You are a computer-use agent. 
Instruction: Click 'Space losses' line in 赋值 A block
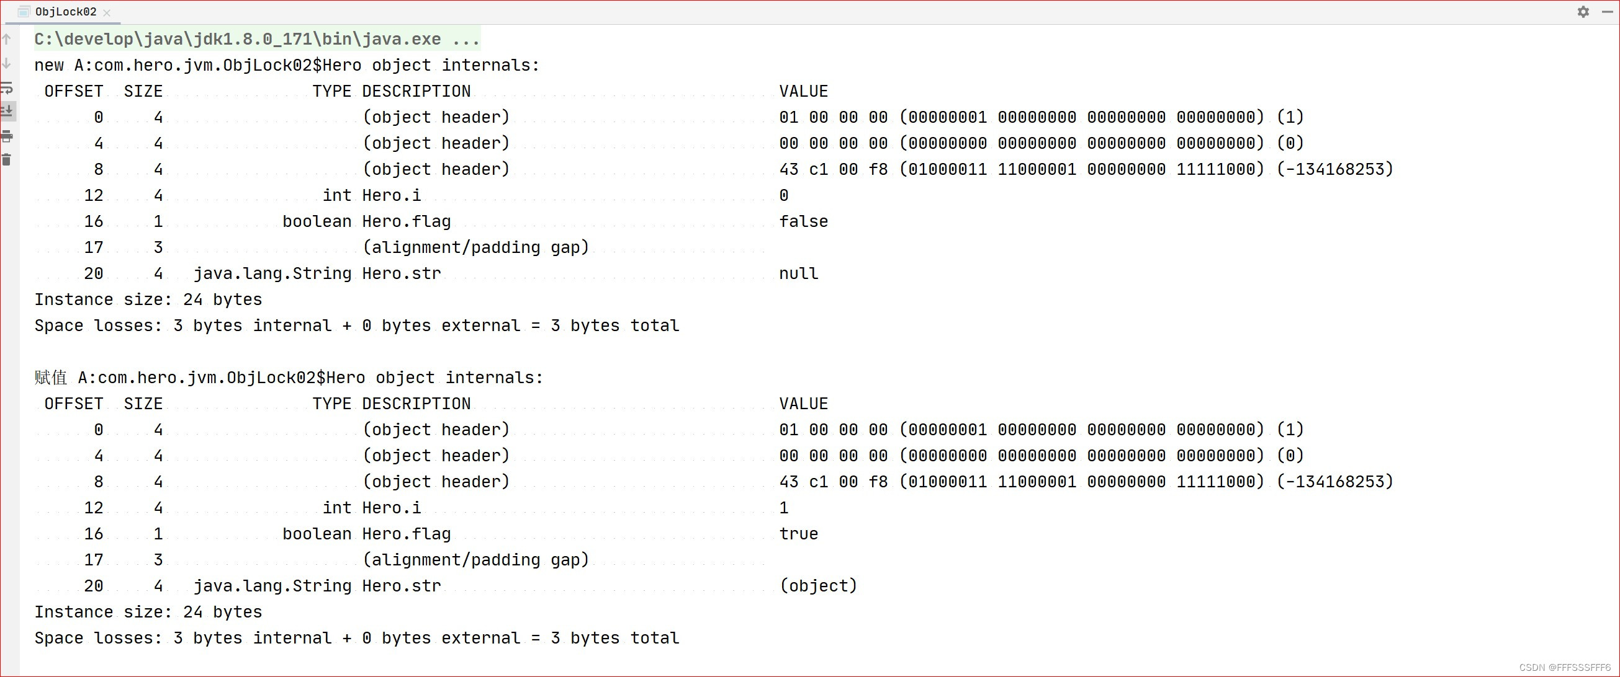pyautogui.click(x=356, y=637)
